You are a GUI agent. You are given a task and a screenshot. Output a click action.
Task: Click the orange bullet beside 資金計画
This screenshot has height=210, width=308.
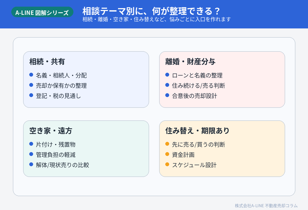click(167, 154)
